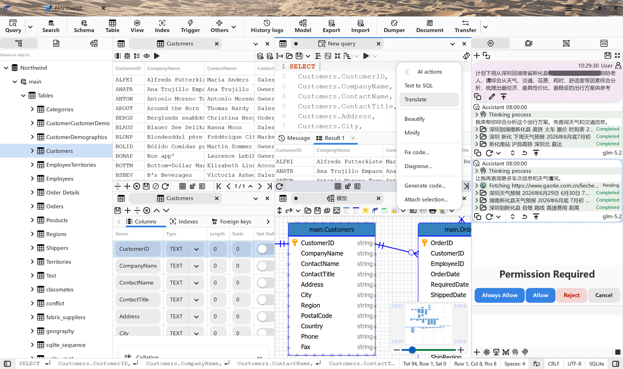The width and height of the screenshot is (623, 369).
Task: Run the query in the New query editor
Action: click(366, 56)
